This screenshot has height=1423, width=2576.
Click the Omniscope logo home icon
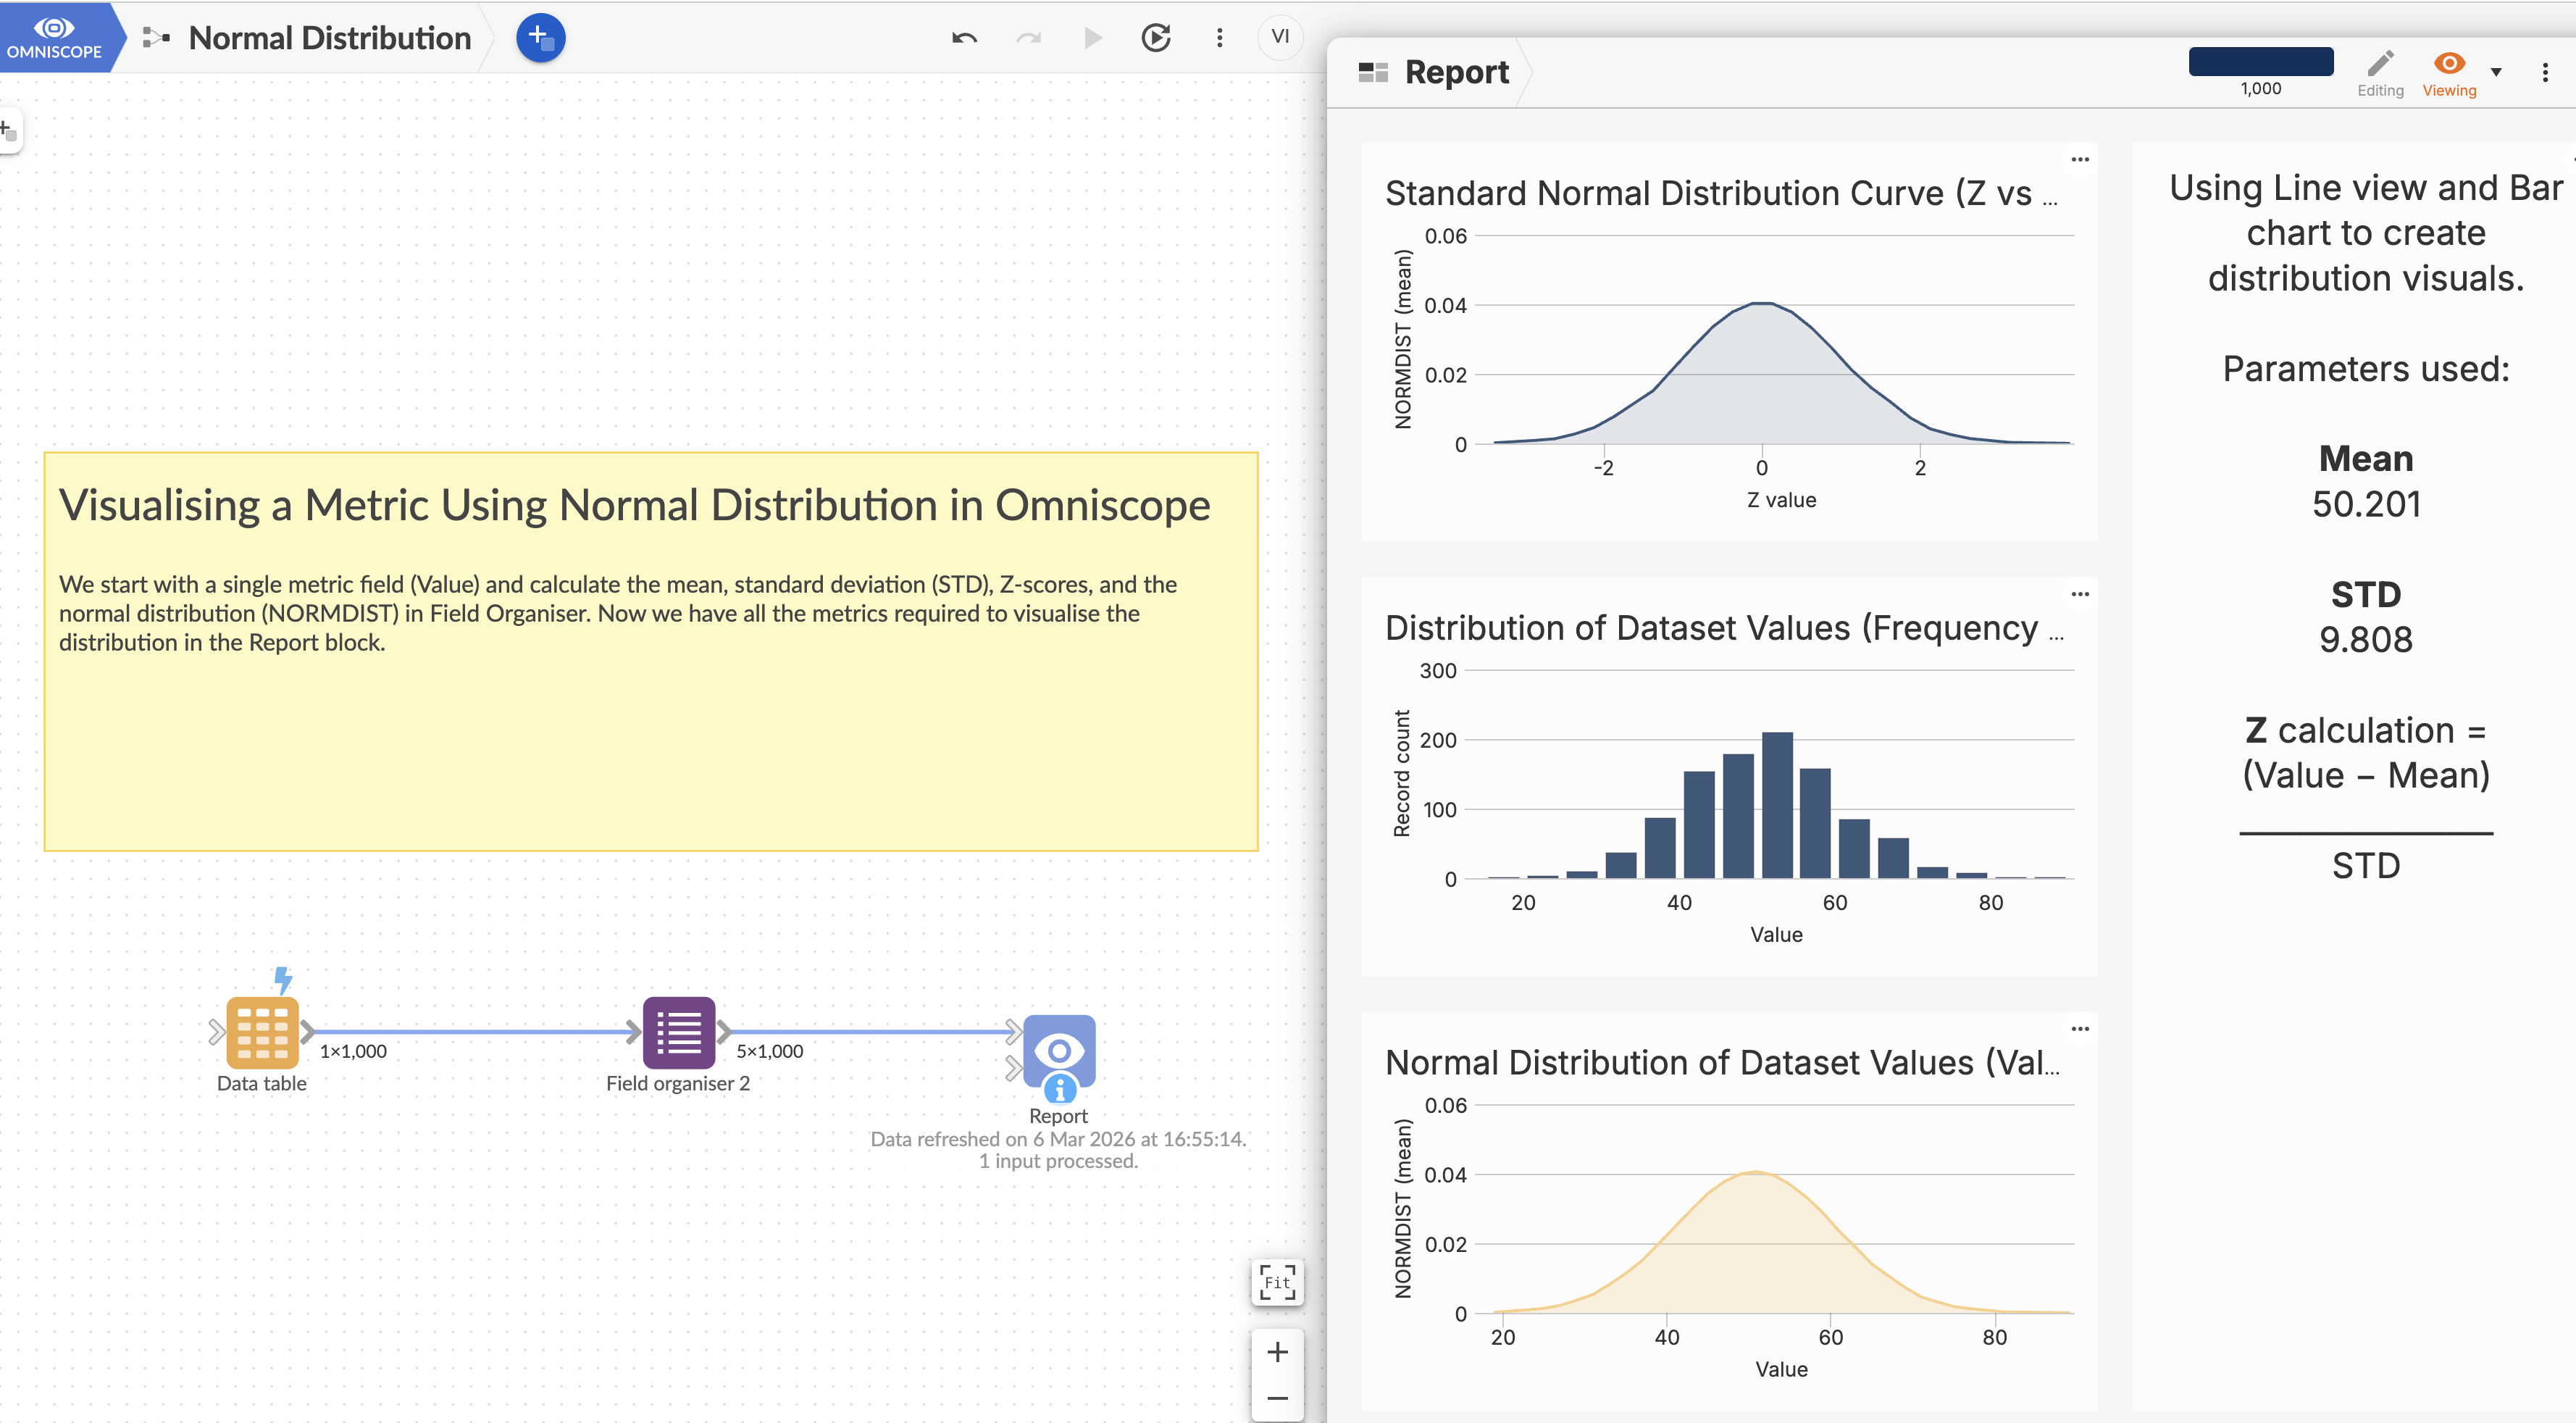[x=54, y=37]
